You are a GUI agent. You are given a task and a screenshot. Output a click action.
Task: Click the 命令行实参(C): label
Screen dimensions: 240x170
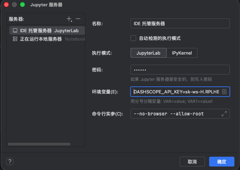coord(107,114)
